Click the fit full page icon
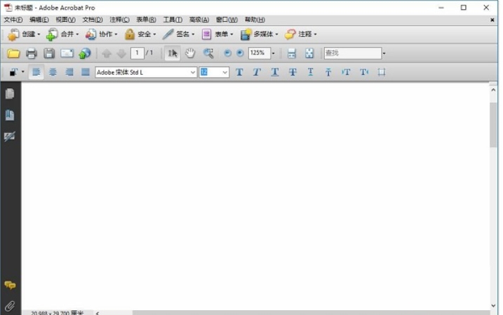 tap(309, 53)
